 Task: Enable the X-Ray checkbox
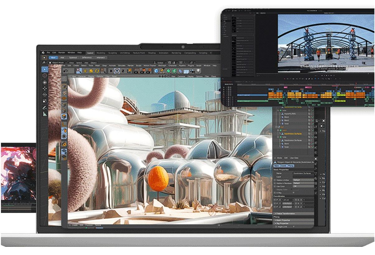click(293, 193)
